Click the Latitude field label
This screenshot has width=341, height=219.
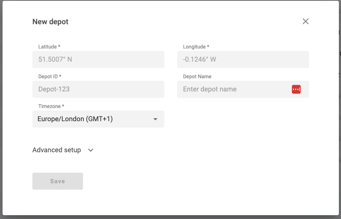coord(49,47)
